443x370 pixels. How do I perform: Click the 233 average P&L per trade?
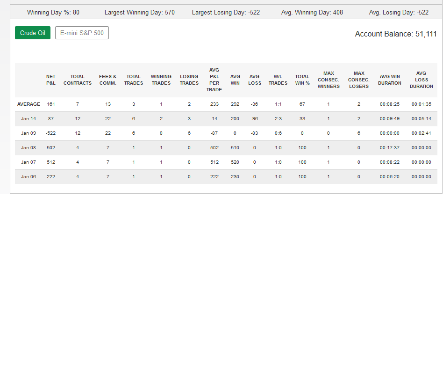[x=214, y=104]
